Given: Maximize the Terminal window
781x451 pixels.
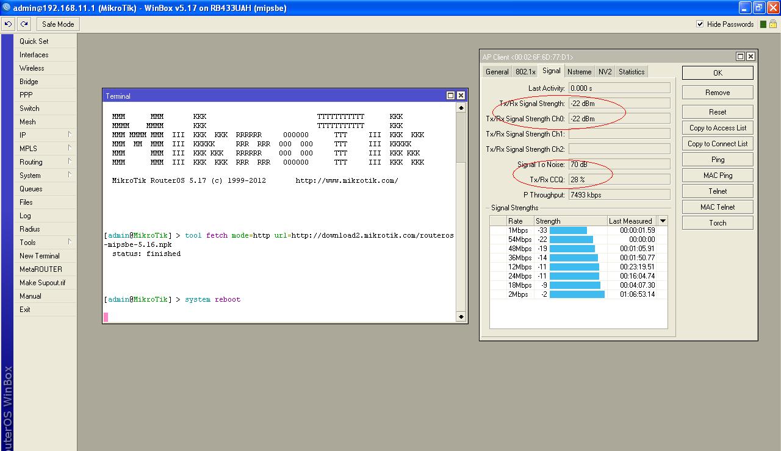Looking at the screenshot, I should pos(451,96).
